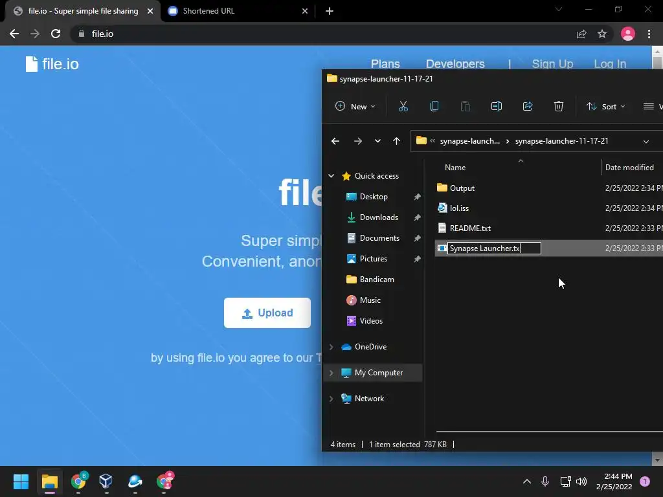This screenshot has width=663, height=497.
Task: Sort by Date modified column header
Action: pyautogui.click(x=629, y=168)
